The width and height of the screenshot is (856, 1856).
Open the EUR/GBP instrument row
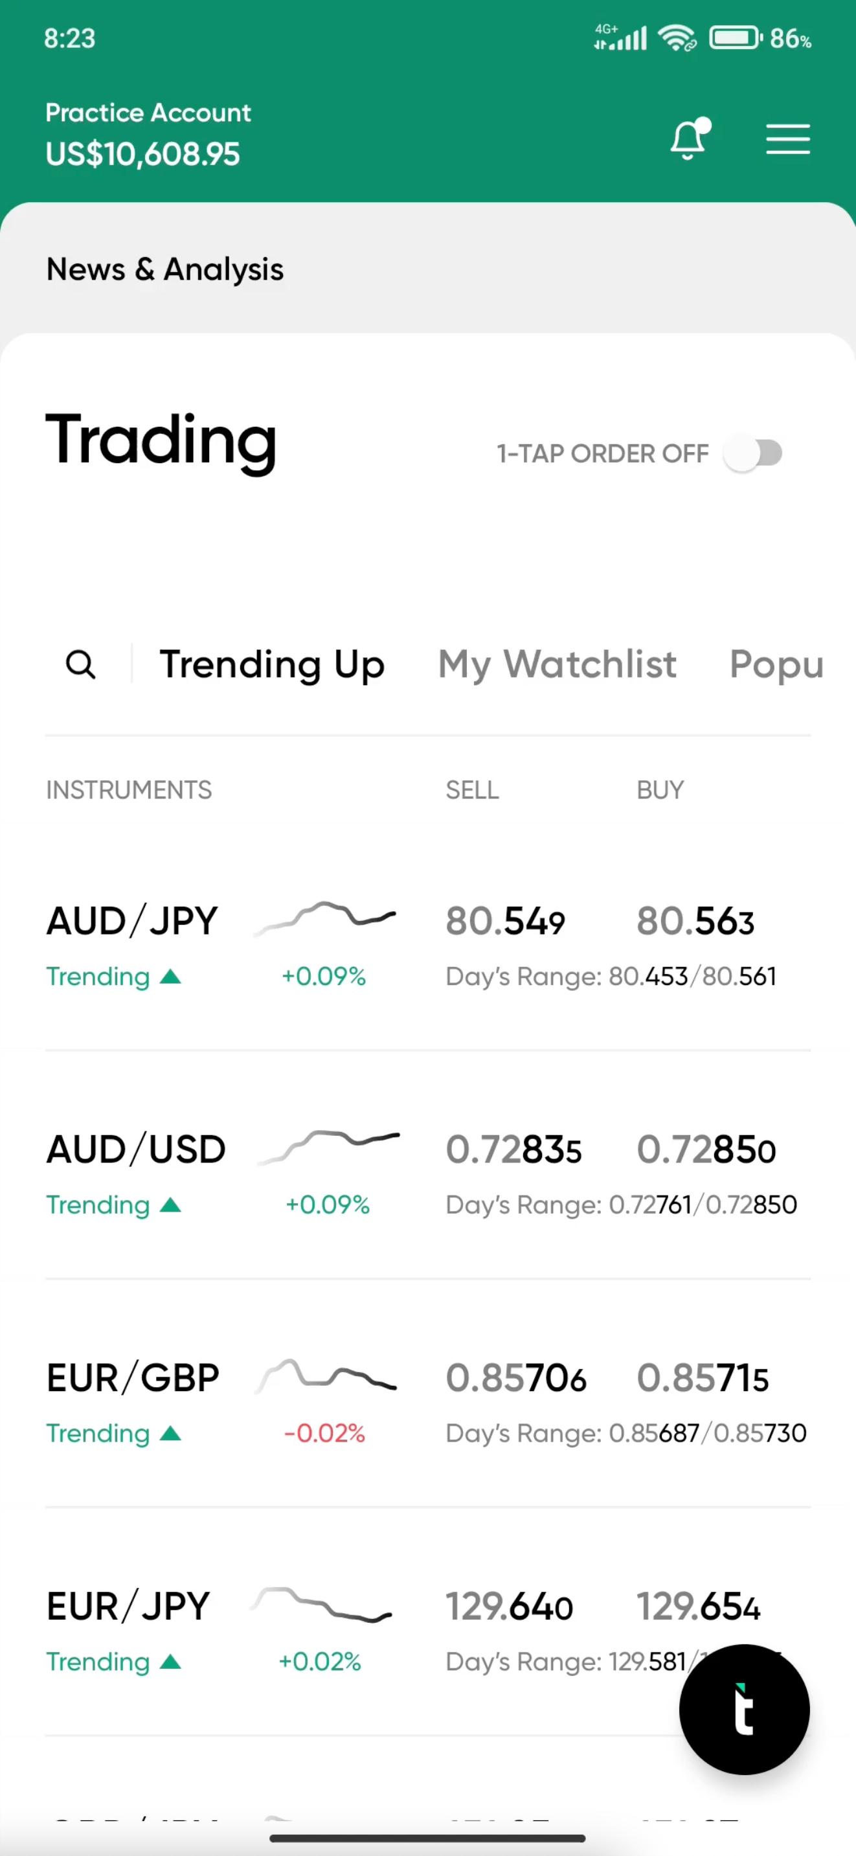(428, 1394)
